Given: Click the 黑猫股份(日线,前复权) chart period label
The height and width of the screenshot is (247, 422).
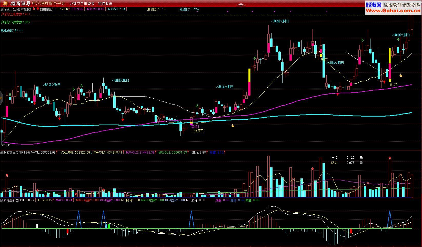Looking at the screenshot, I should (16, 9).
